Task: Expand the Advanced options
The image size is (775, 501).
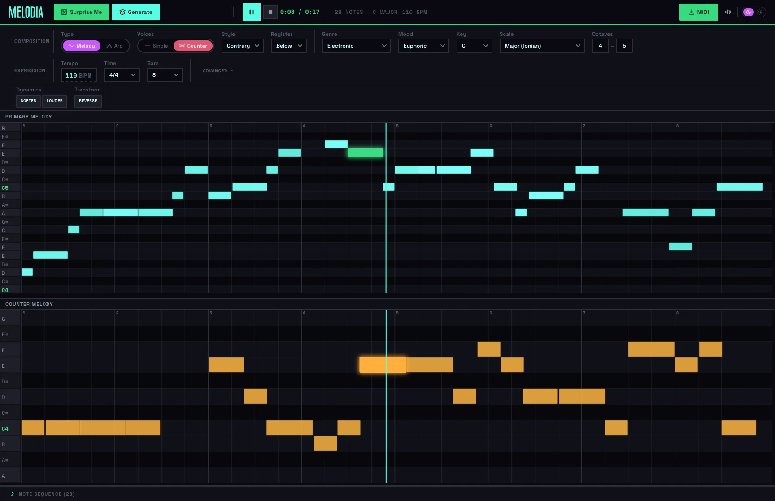Action: point(218,71)
